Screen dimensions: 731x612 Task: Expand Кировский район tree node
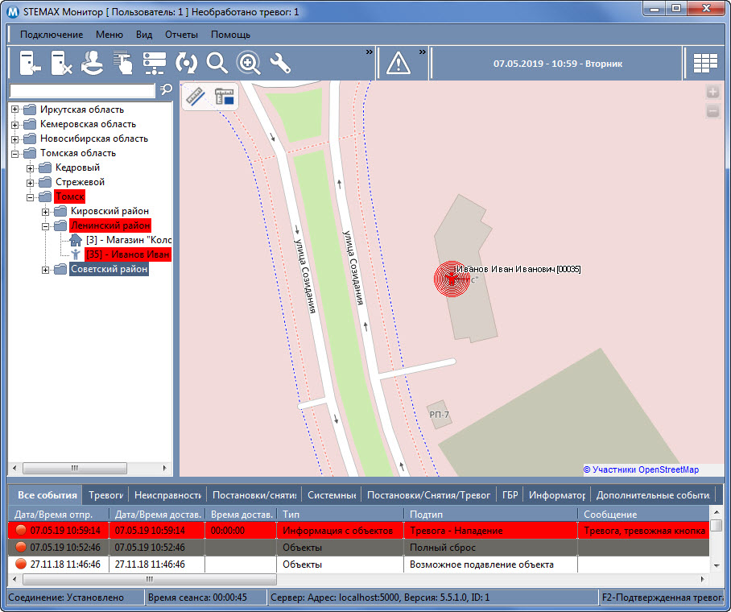(x=45, y=212)
